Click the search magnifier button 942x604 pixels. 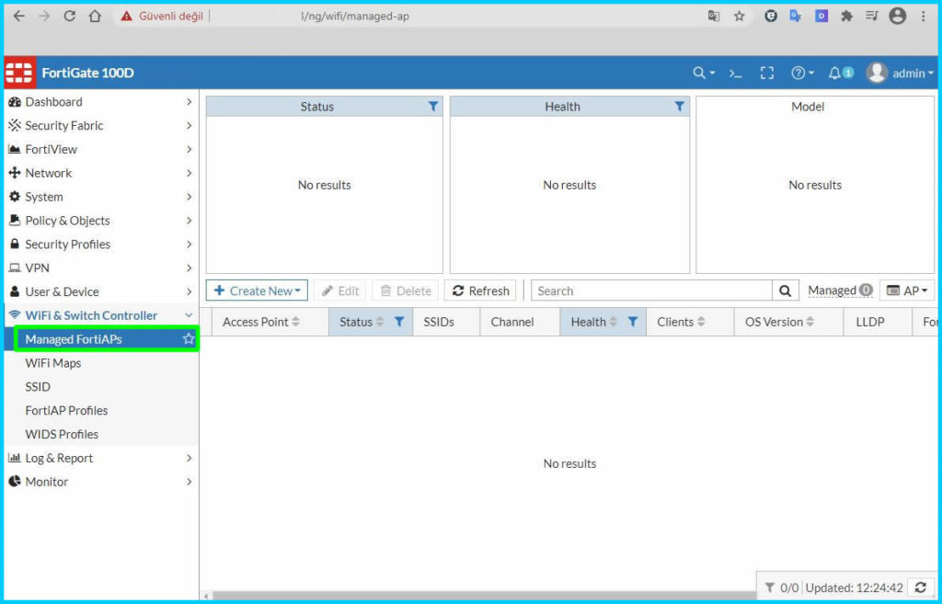click(x=786, y=291)
